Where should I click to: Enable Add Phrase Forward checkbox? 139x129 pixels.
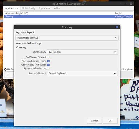coord(48,57)
